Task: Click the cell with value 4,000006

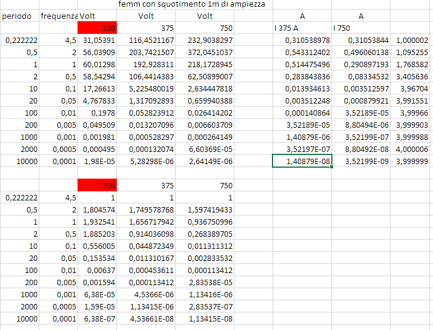Action: click(x=411, y=149)
